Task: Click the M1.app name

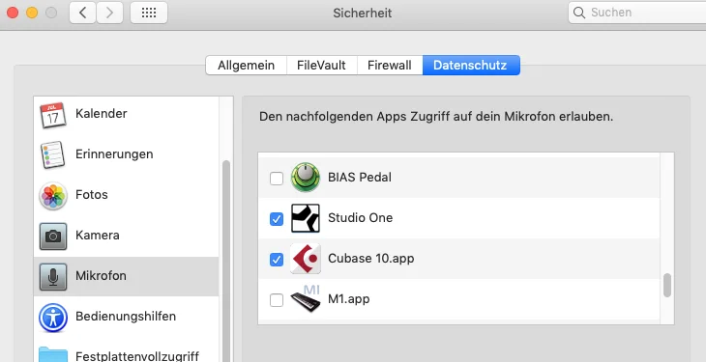Action: coord(349,299)
